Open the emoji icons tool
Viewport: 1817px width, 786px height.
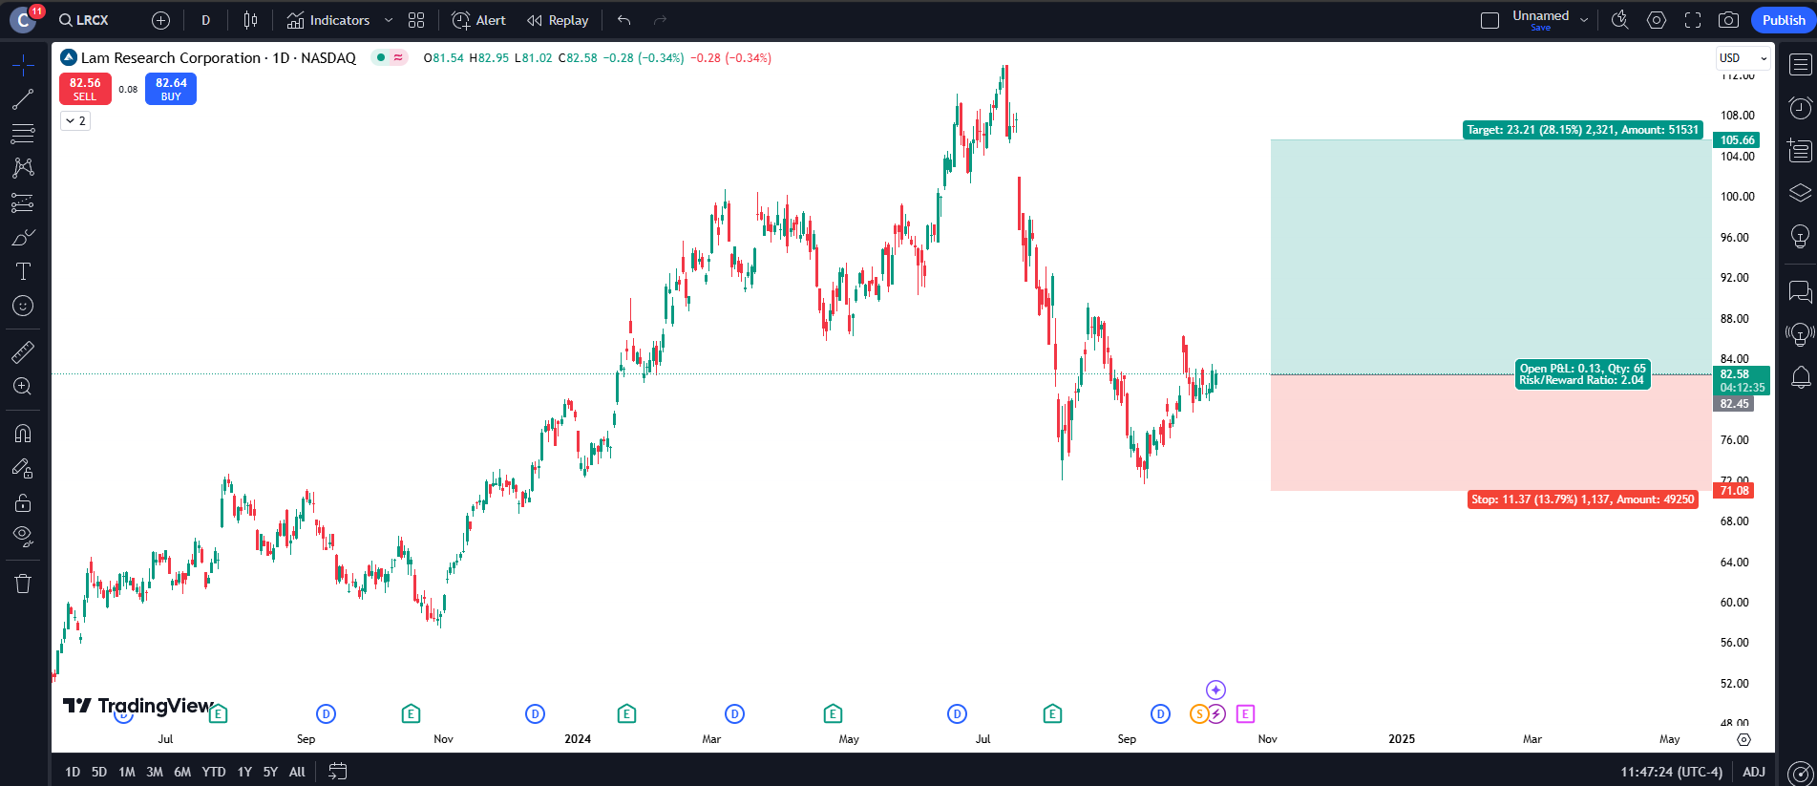tap(23, 306)
